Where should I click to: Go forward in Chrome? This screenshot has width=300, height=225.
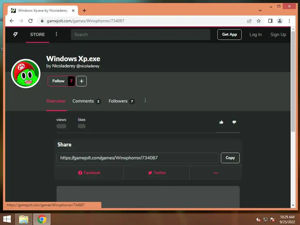[21, 21]
